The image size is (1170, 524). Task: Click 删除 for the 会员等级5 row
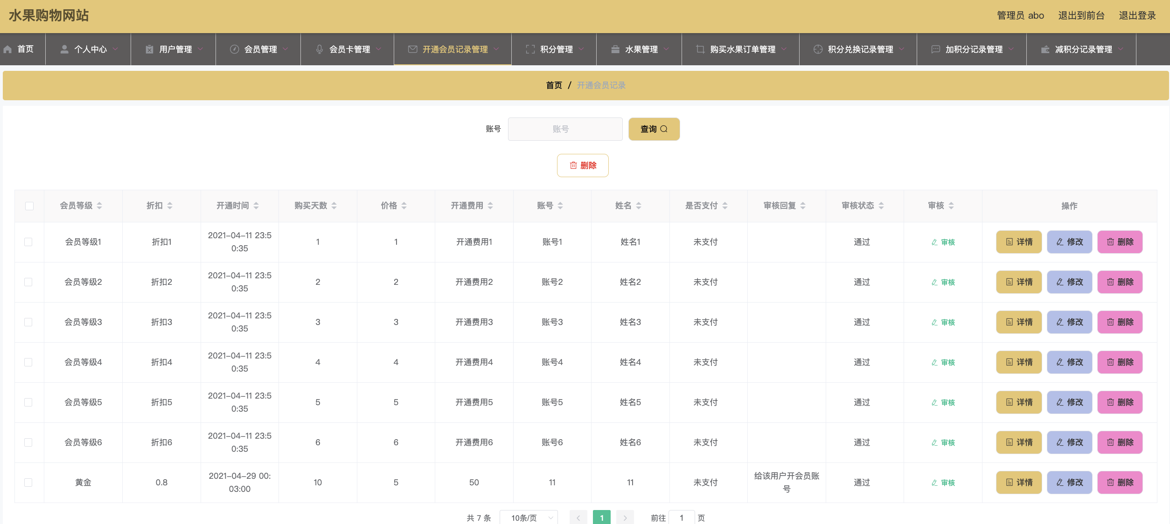click(1120, 402)
